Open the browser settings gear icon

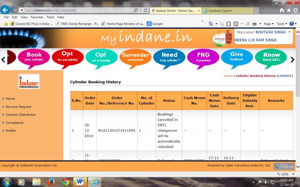coord(295,10)
